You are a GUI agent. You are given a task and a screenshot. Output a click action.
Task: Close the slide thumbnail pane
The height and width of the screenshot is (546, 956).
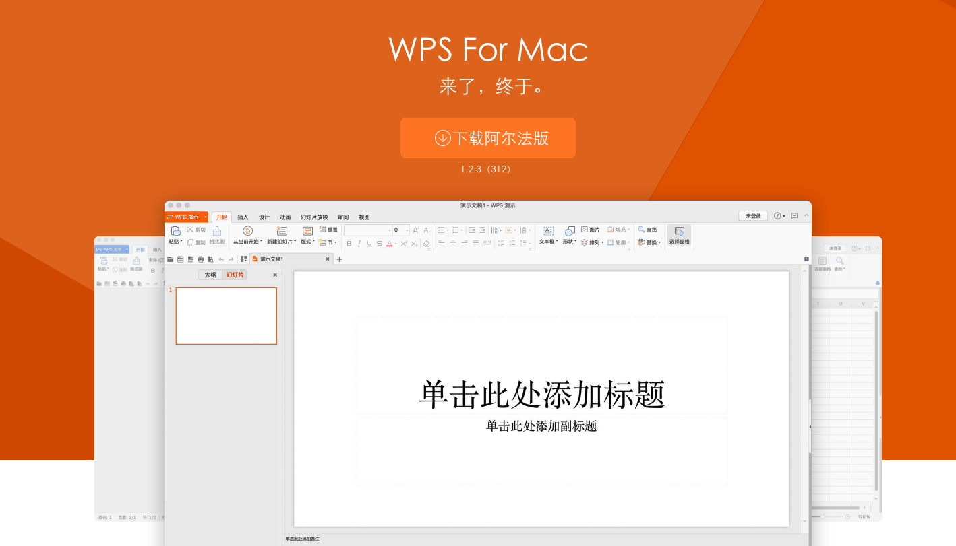click(x=275, y=275)
